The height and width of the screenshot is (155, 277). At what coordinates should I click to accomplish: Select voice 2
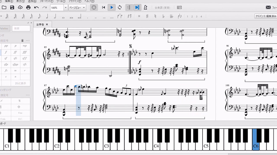192,16
